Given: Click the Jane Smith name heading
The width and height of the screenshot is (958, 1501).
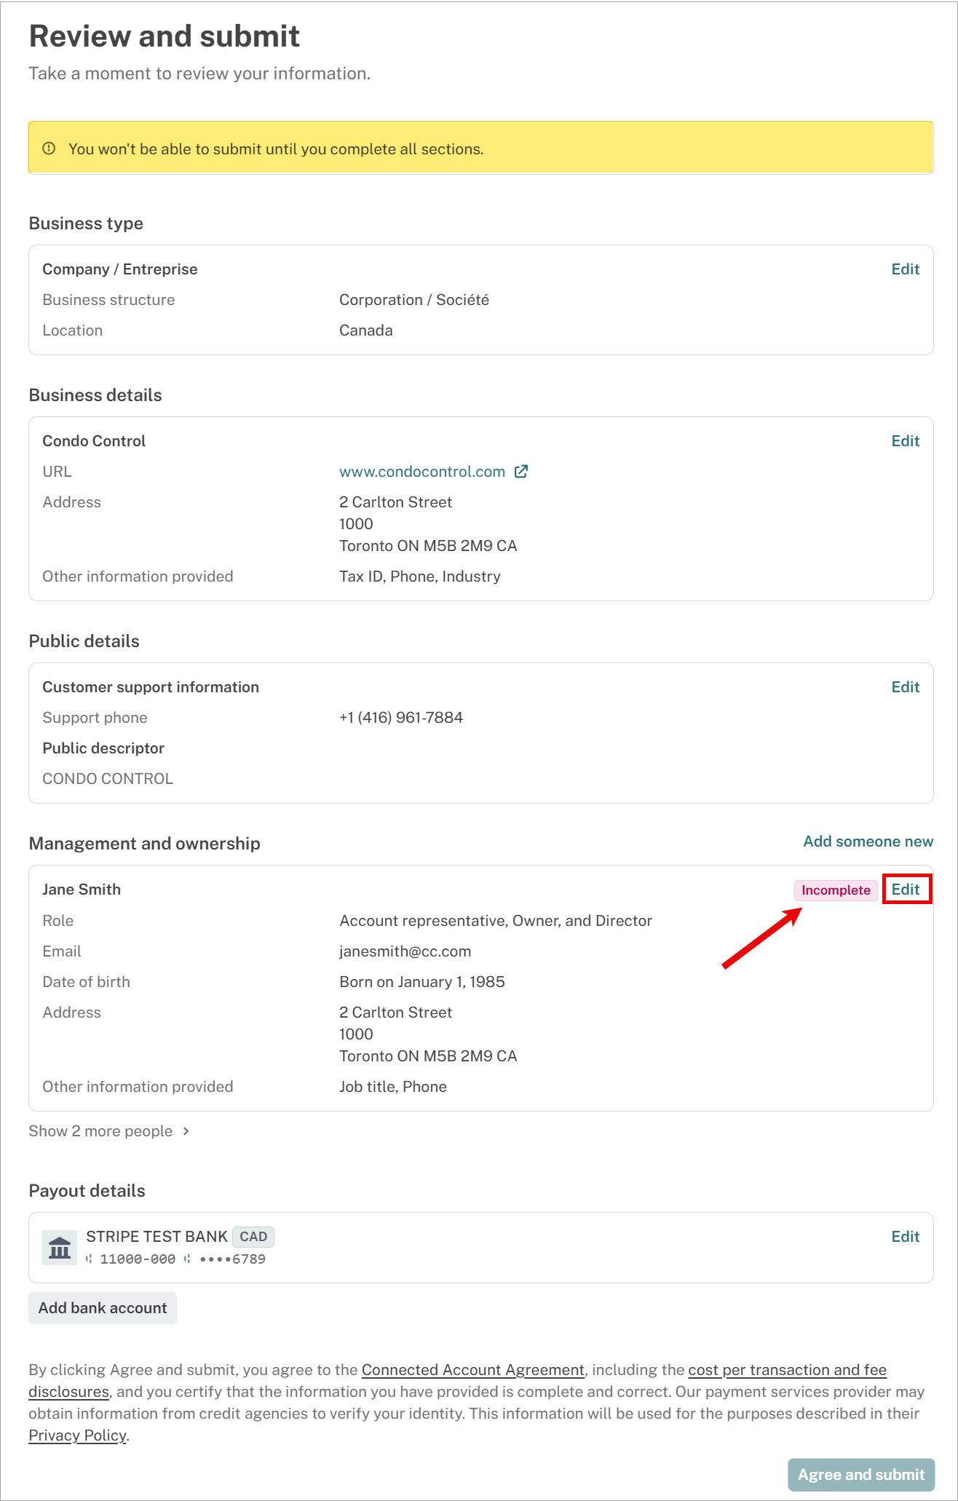Looking at the screenshot, I should point(82,890).
